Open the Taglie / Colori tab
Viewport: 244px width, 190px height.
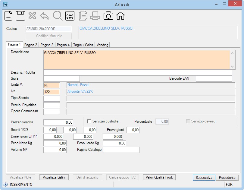[83, 45]
